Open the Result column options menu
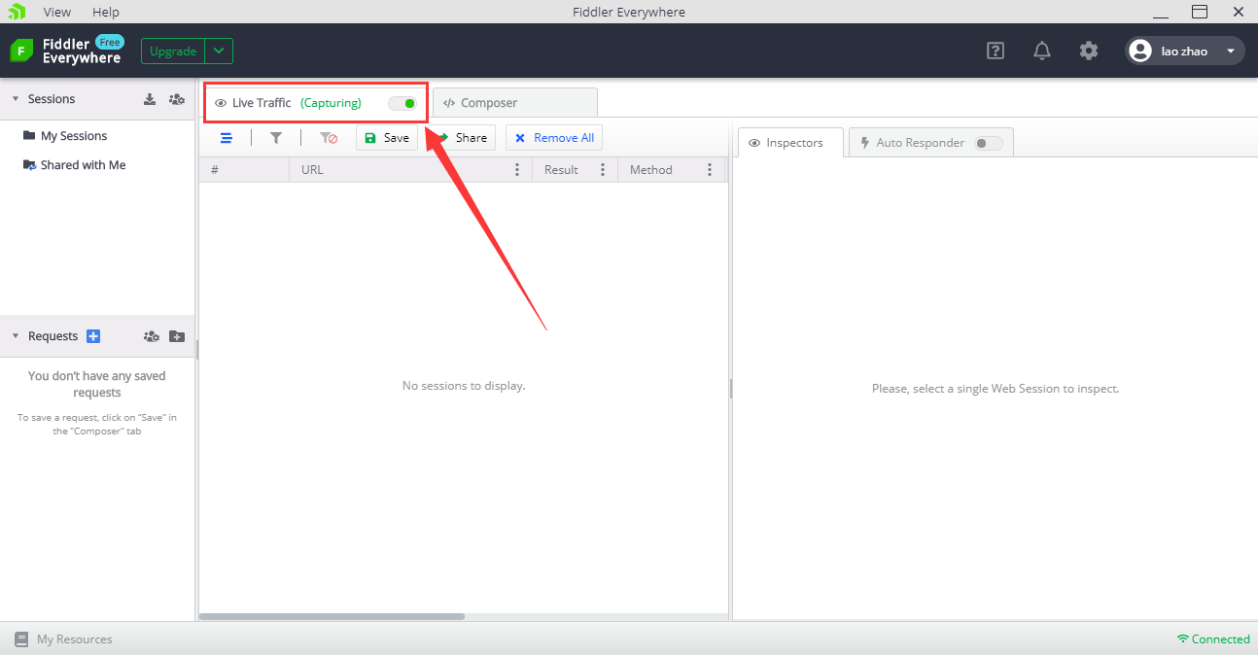The width and height of the screenshot is (1258, 655). [x=603, y=170]
